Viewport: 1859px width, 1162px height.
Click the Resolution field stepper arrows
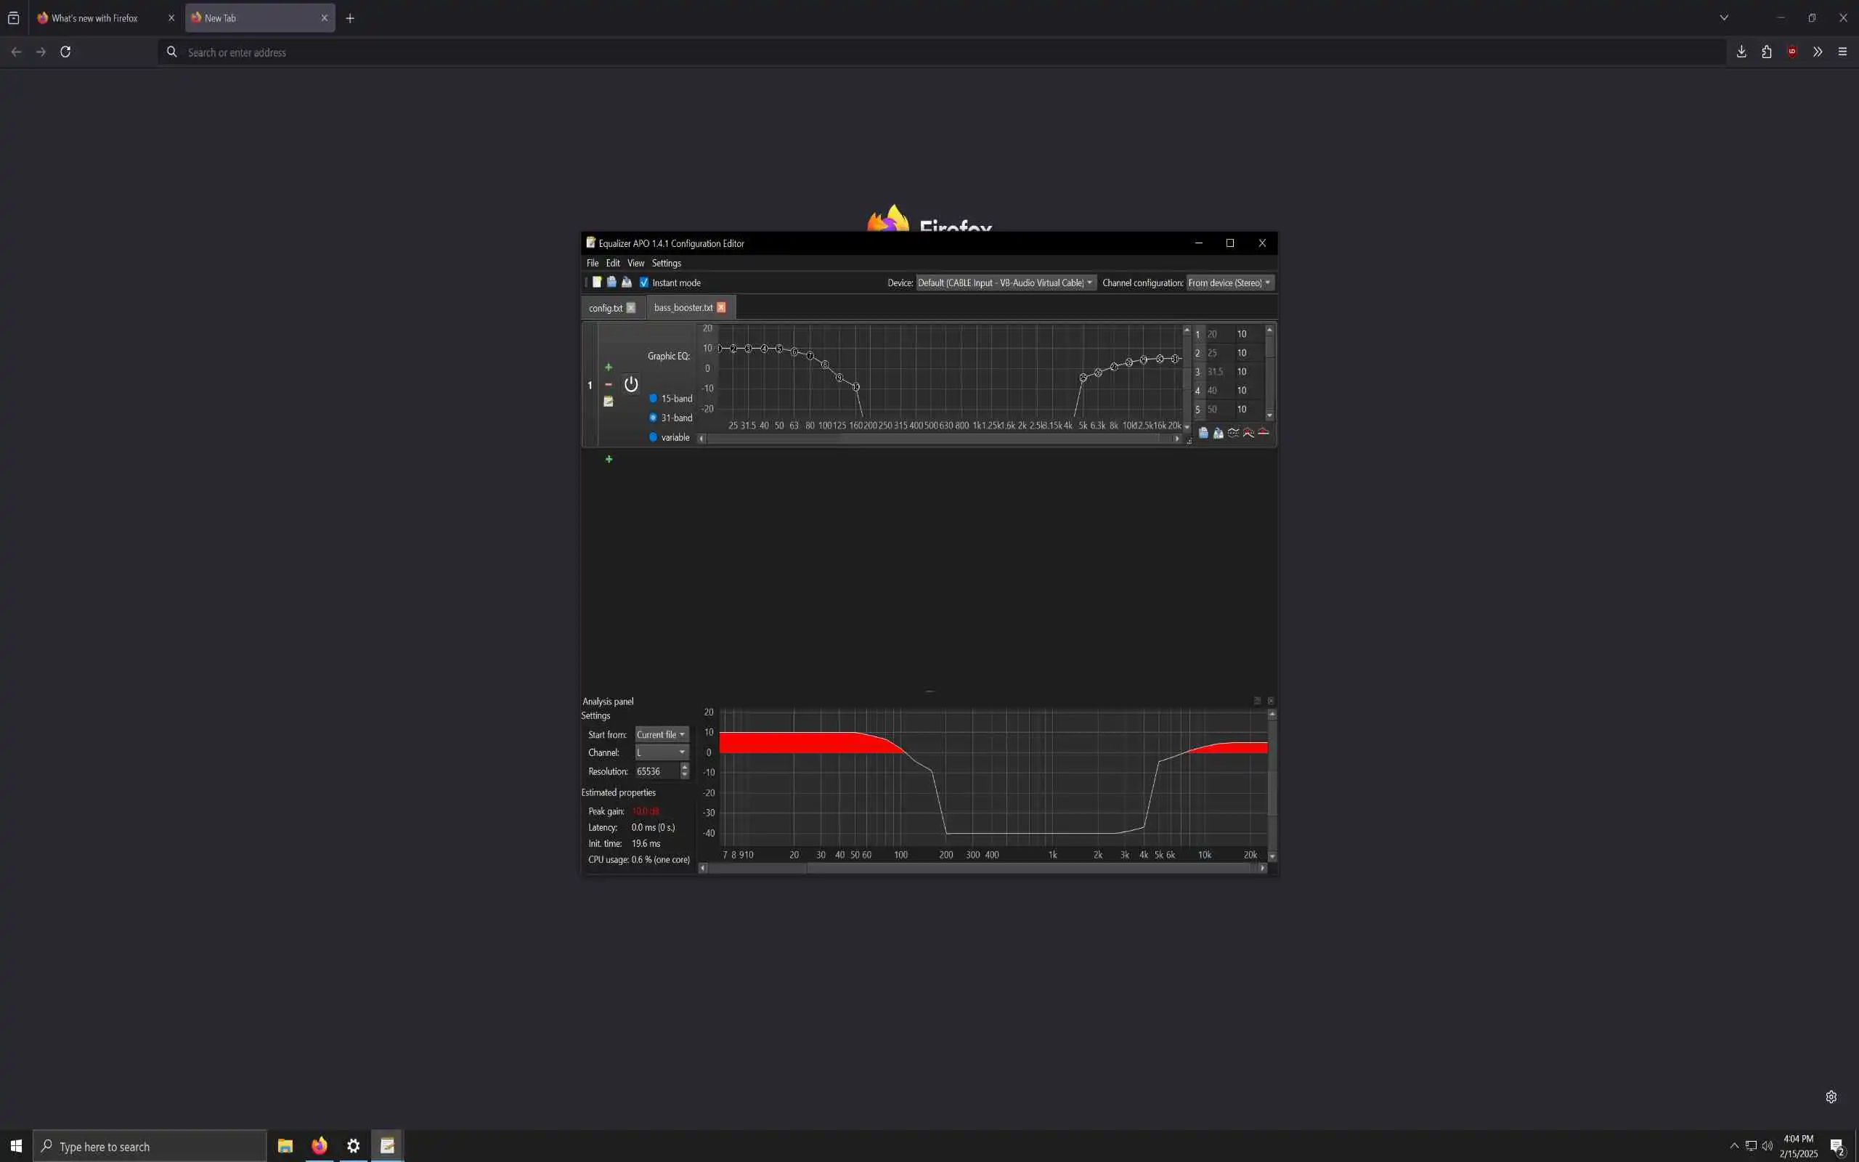point(685,771)
